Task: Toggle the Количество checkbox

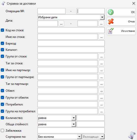Action: [2, 118]
